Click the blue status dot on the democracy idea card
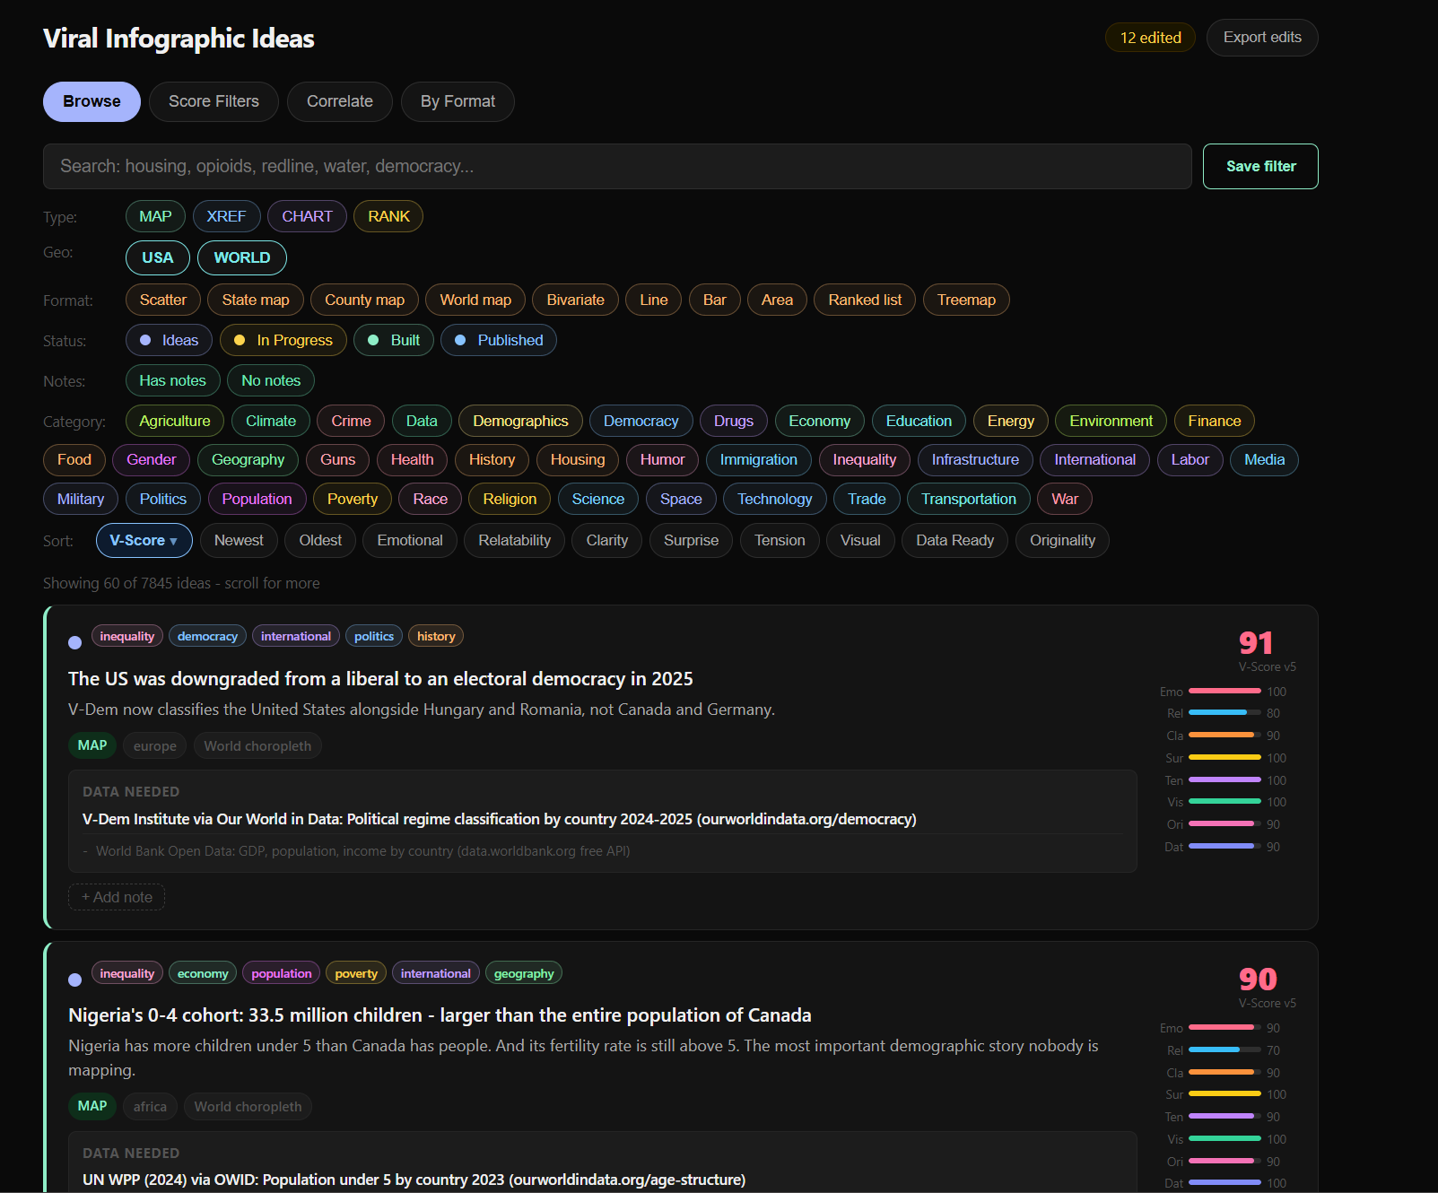Image resolution: width=1438 pixels, height=1193 pixels. coord(74,642)
